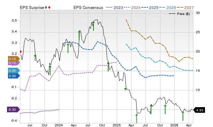Image resolution: width=213 pixels, height=127 pixels.
Task: Select the dotted green surprise arrow in May 2025
Action: pos(136,118)
